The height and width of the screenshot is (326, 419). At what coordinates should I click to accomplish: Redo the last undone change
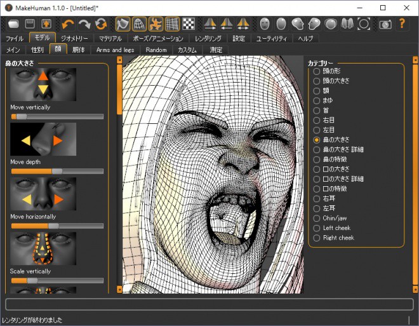click(x=84, y=24)
